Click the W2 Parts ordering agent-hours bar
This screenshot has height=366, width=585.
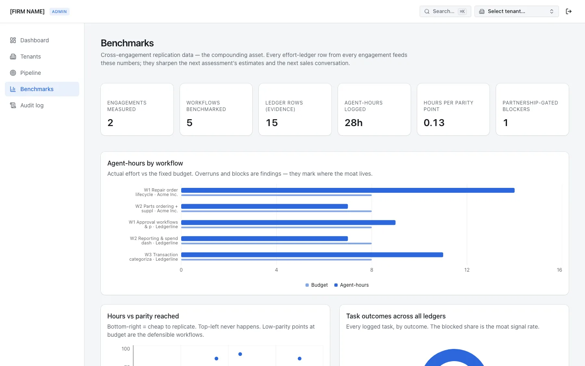click(x=264, y=207)
